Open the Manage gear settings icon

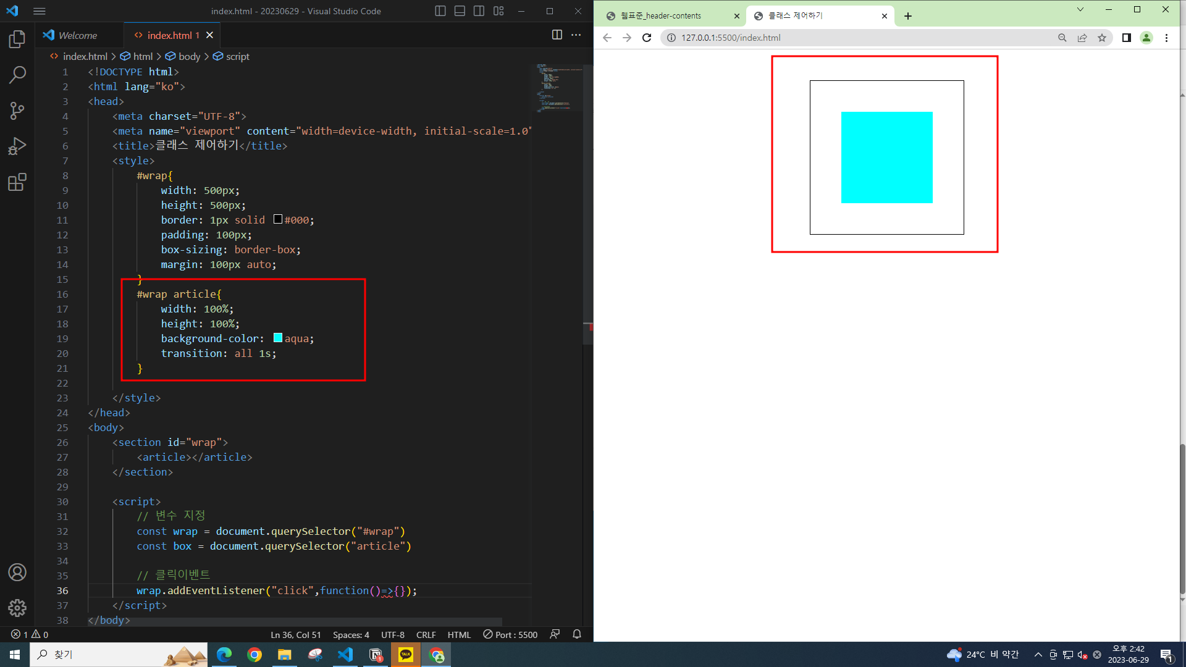(x=17, y=608)
